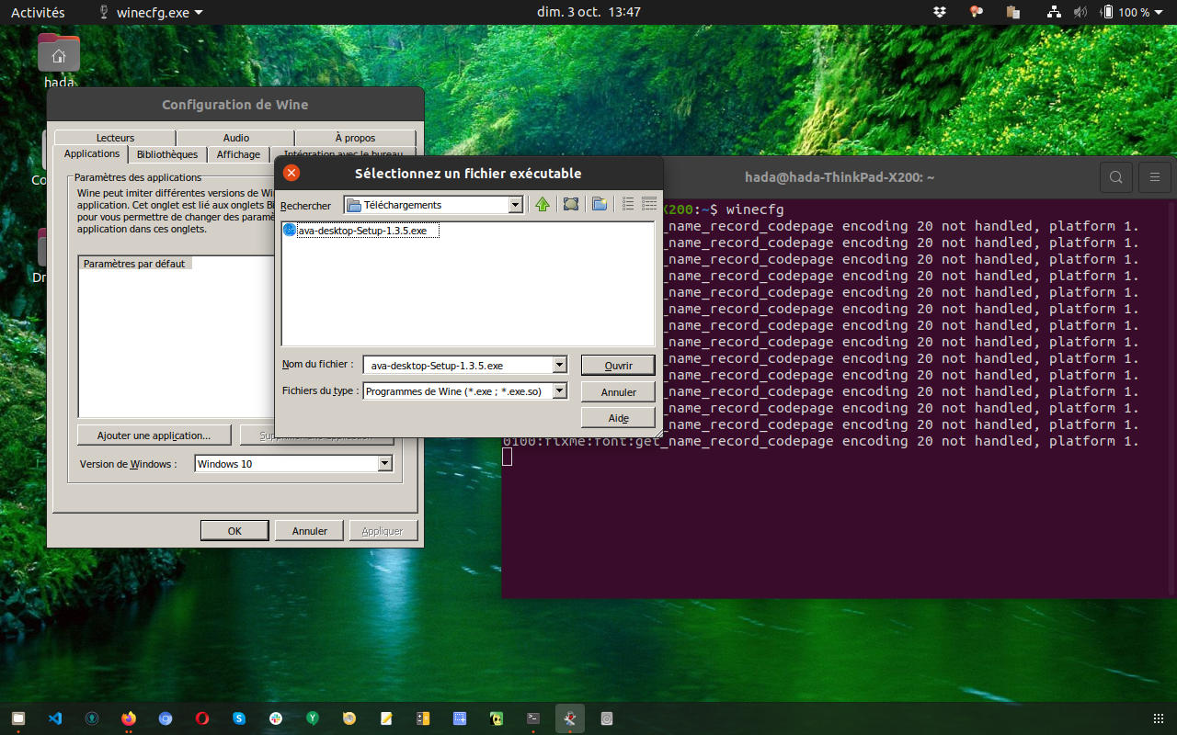Launch Skype from the dock
The image size is (1177, 735).
[239, 718]
